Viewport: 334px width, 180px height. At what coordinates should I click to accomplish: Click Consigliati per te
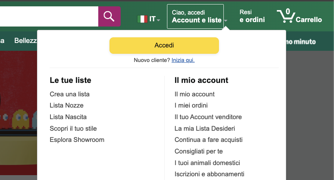[204, 151]
